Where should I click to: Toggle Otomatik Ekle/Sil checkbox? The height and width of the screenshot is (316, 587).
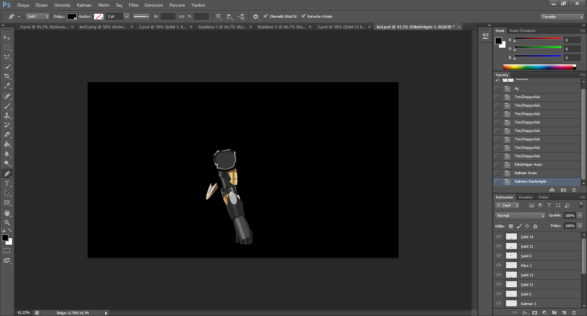266,16
